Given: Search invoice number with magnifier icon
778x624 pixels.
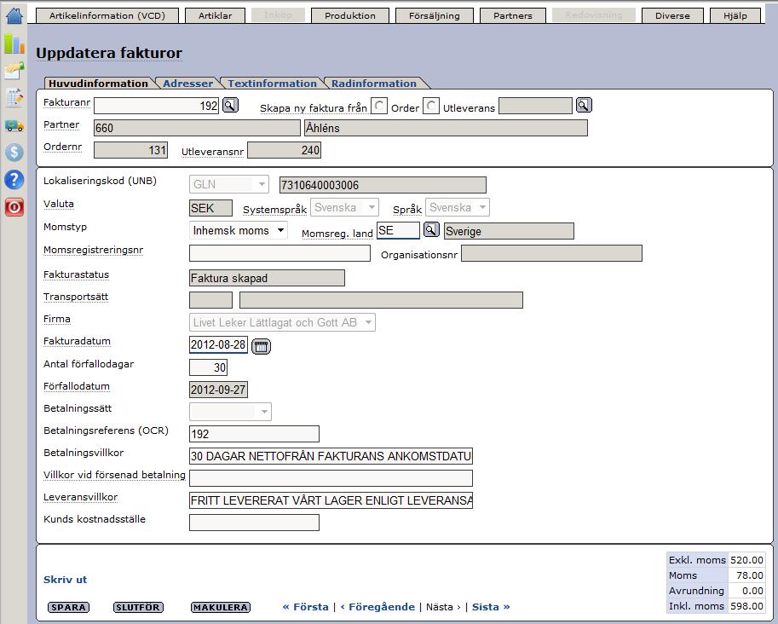Looking at the screenshot, I should 230,105.
